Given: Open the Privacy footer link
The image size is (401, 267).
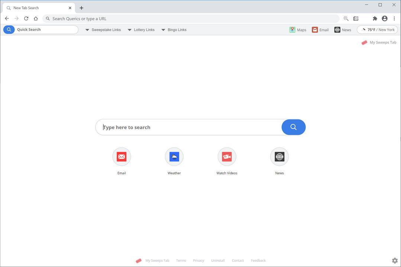Looking at the screenshot, I should pyautogui.click(x=198, y=261).
